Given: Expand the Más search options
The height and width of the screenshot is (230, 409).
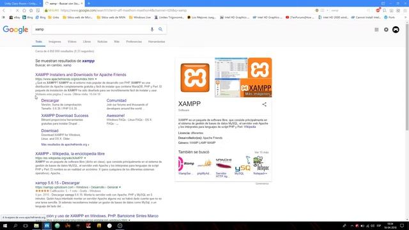Looking at the screenshot, I should coord(116,42).
